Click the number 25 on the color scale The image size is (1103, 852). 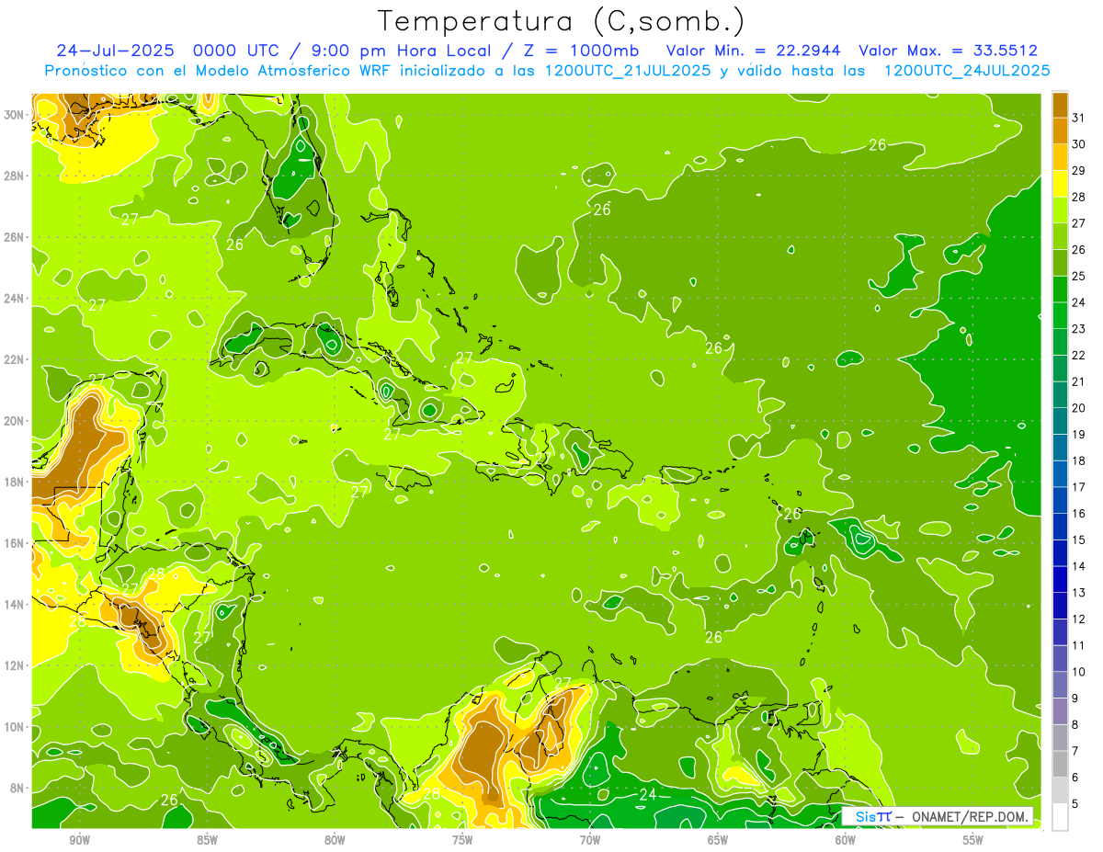1080,276
